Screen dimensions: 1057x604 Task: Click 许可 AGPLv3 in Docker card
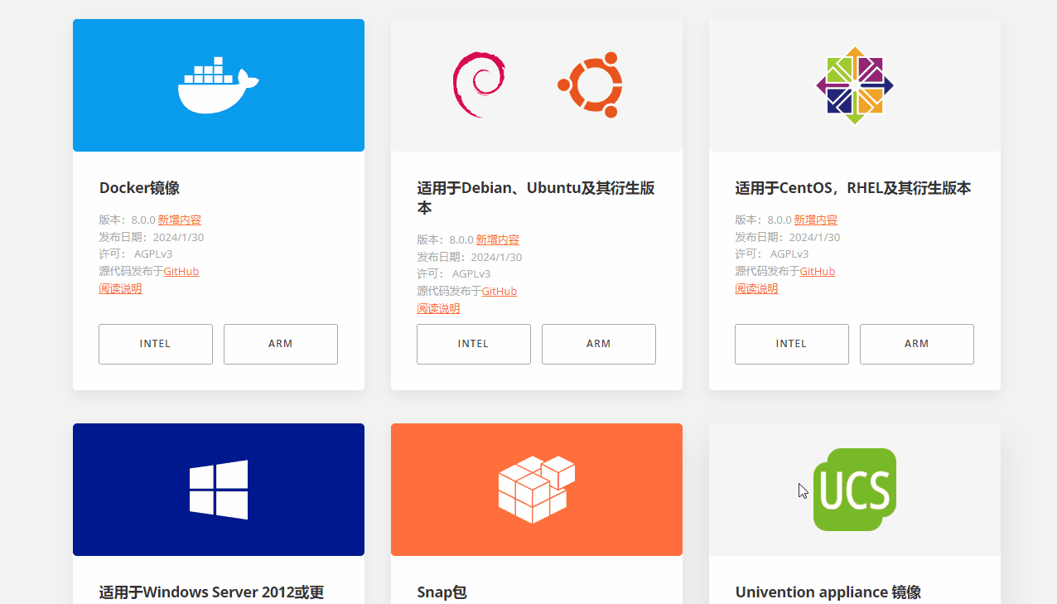coord(136,254)
